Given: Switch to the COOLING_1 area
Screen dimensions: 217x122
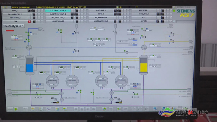Looking at the screenshot, I should [x=101, y=10].
